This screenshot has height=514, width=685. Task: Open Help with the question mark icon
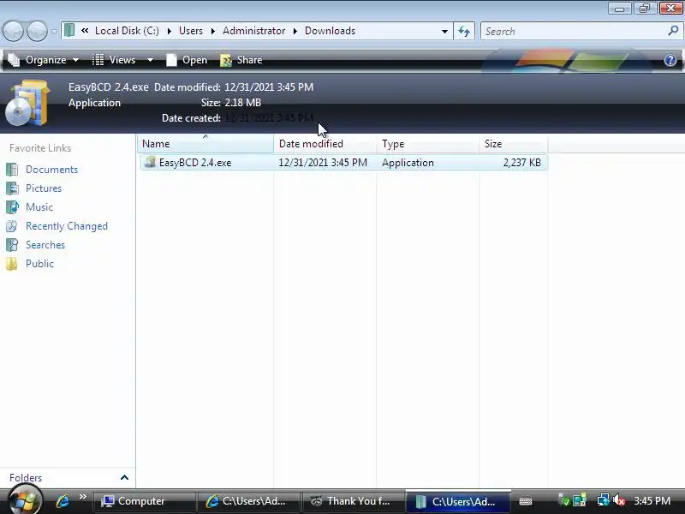670,60
